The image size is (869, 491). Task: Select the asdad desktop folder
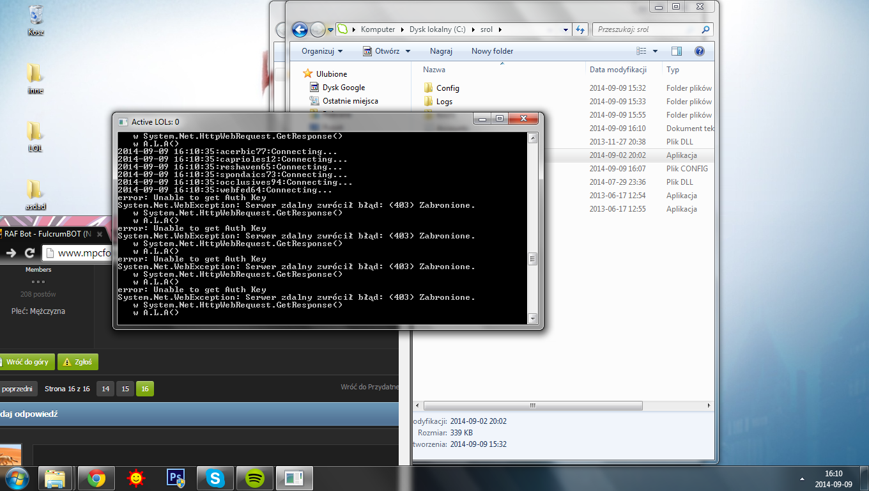click(35, 195)
